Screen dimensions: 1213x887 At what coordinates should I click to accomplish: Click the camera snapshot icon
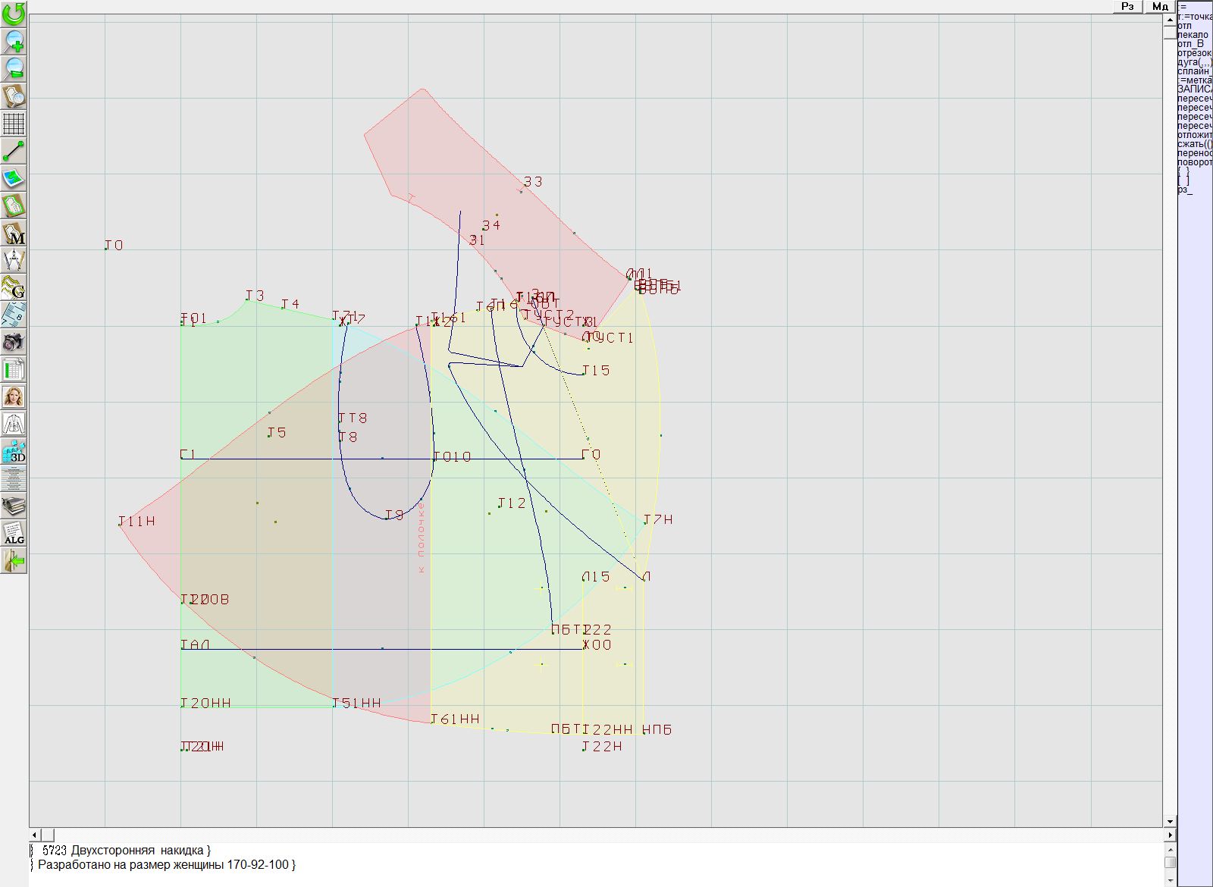click(14, 343)
